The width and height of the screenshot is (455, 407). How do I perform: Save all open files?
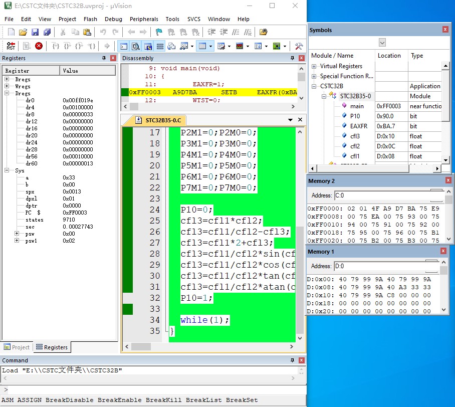[47, 32]
